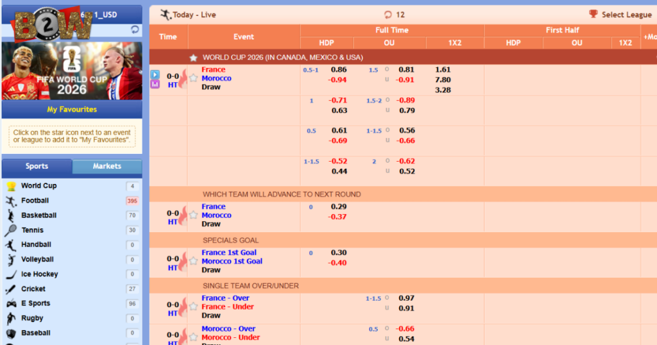Toggle favourite star for the France vs Morocco match
657x345 pixels.
[x=193, y=78]
